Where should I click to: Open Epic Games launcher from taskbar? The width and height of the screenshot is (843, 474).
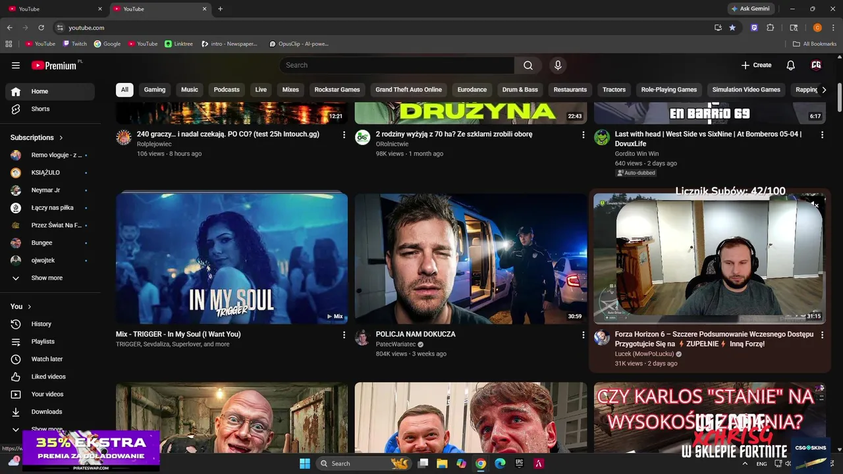coord(519,463)
